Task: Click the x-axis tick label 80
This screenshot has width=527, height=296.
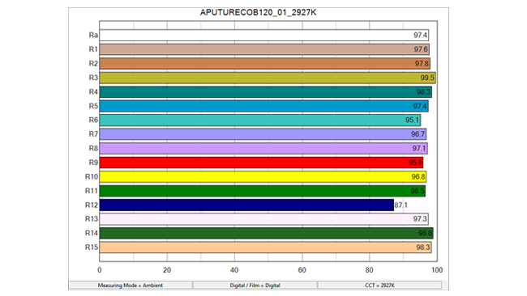Action: click(370, 270)
